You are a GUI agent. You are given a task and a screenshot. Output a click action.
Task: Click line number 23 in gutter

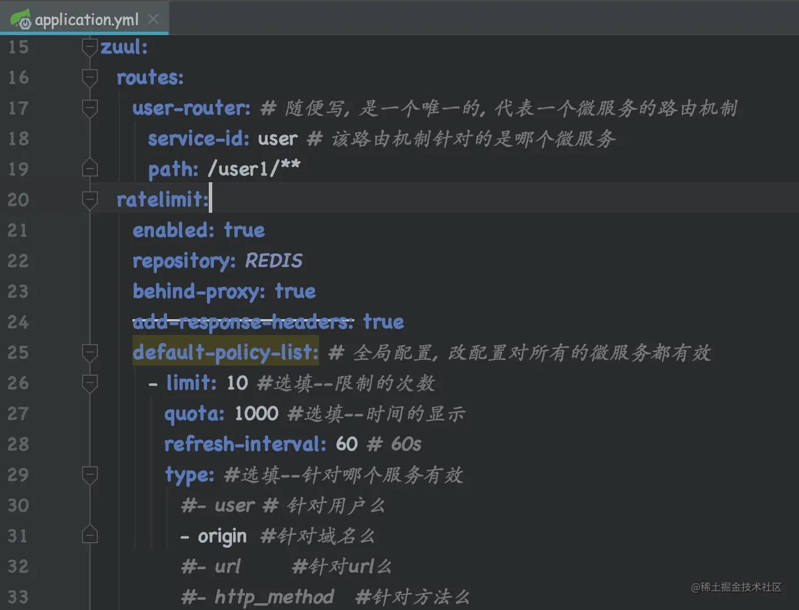pos(18,291)
